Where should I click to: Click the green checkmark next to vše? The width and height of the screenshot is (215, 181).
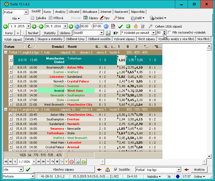coord(28,170)
